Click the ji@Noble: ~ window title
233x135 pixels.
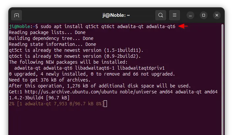116,15
